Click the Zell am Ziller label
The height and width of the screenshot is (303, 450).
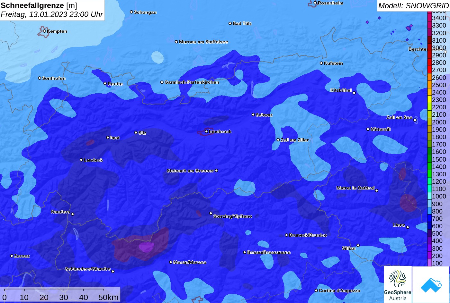tap(295, 140)
